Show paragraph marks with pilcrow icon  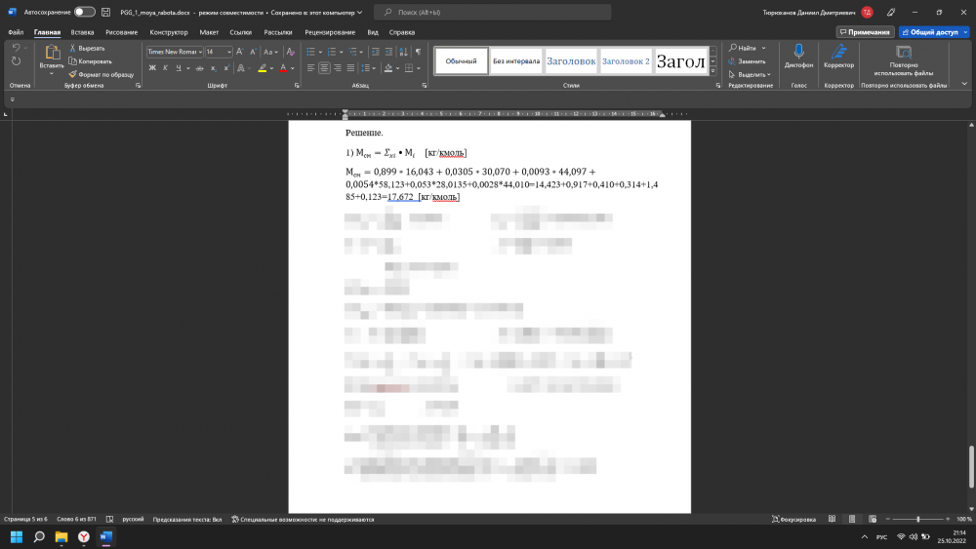click(418, 52)
